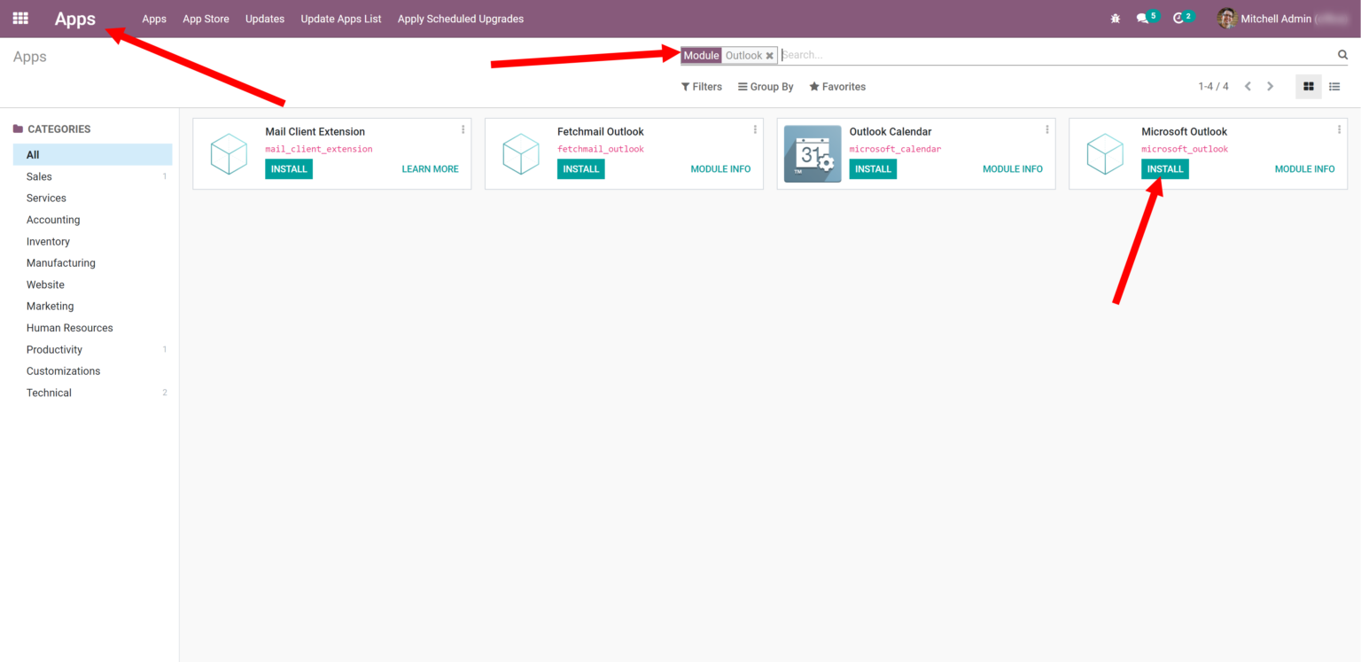Remove the Outlook module filter
1361x662 pixels.
click(770, 54)
